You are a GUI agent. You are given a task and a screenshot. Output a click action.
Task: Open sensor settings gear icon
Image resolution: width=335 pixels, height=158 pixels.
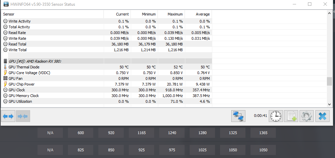pyautogui.click(x=307, y=116)
